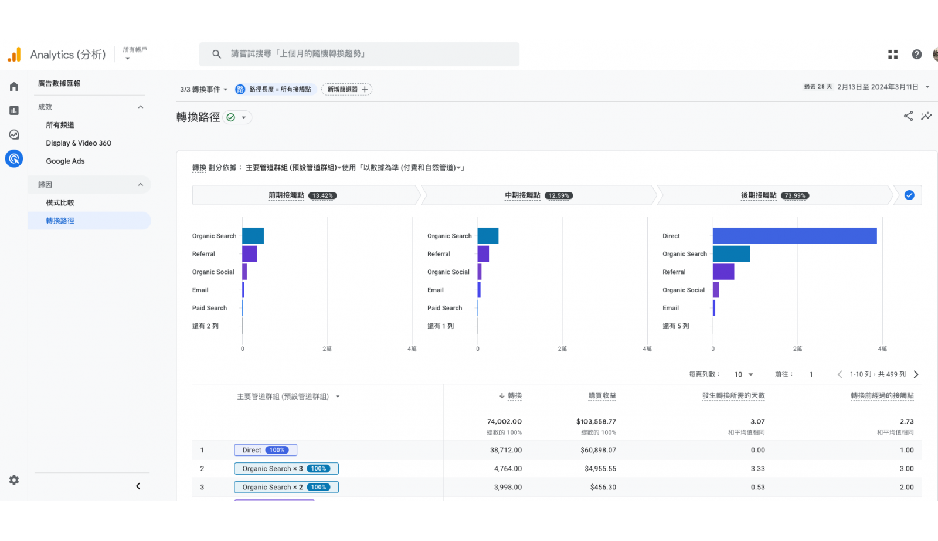Select 模式比較 in sidebar

[60, 202]
